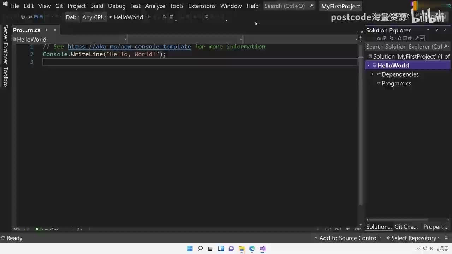Viewport: 452px width, 254px height.
Task: Click the Solution Explorer Home icon
Action: tap(379, 38)
